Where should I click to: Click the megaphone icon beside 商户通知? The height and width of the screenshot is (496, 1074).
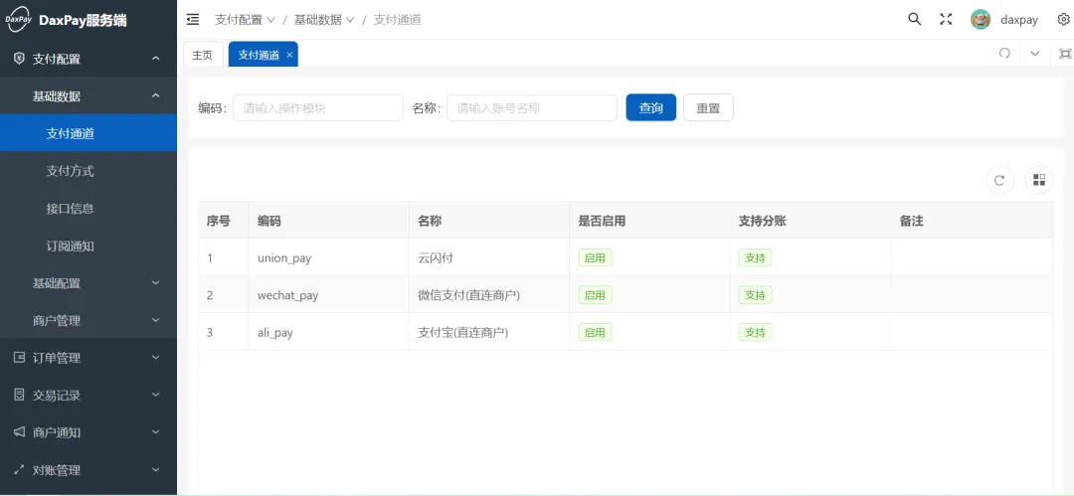[x=19, y=432]
